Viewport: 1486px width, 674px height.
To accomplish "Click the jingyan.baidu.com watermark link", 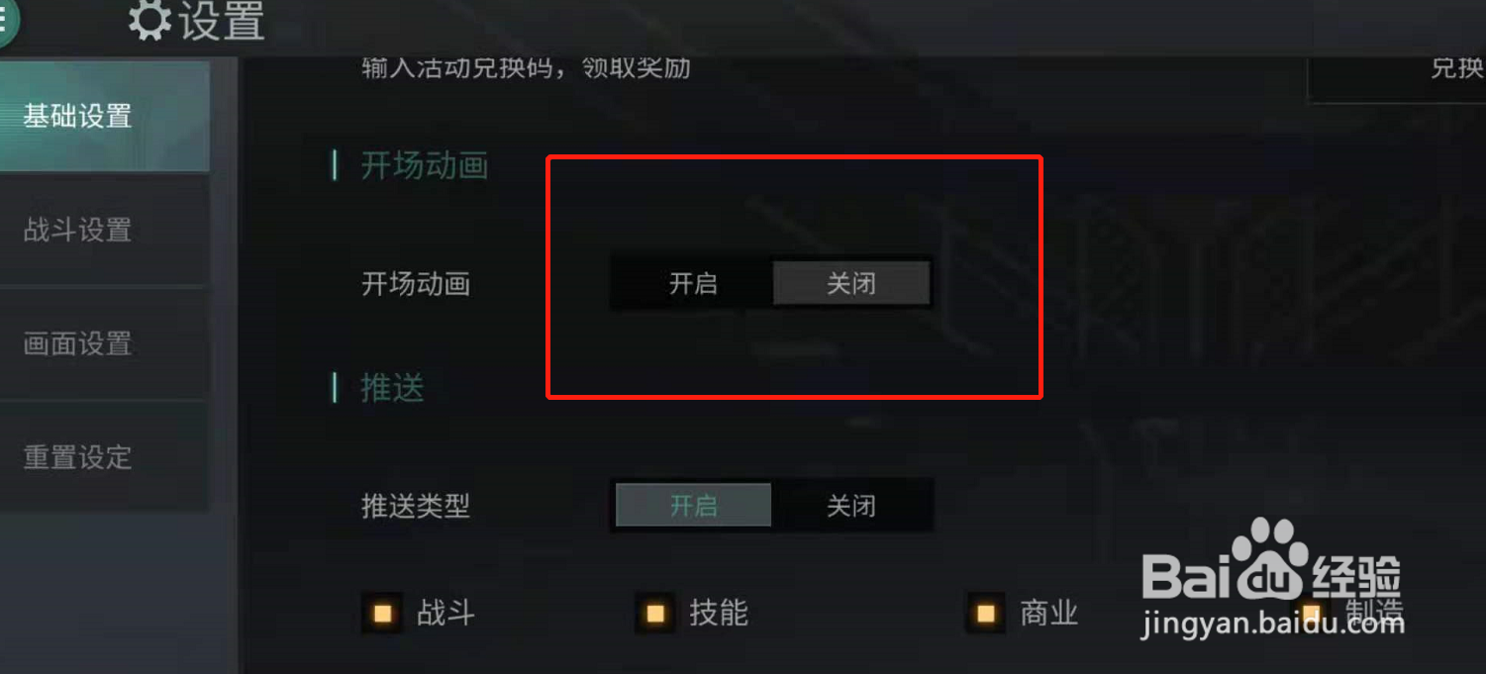I will pos(1272,624).
